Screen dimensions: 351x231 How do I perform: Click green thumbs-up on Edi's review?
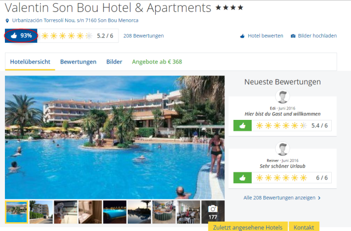[x=242, y=125]
